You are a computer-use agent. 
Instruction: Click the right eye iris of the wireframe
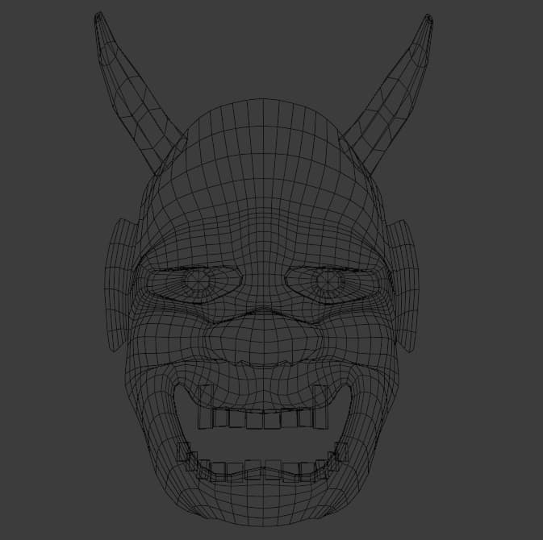(328, 280)
